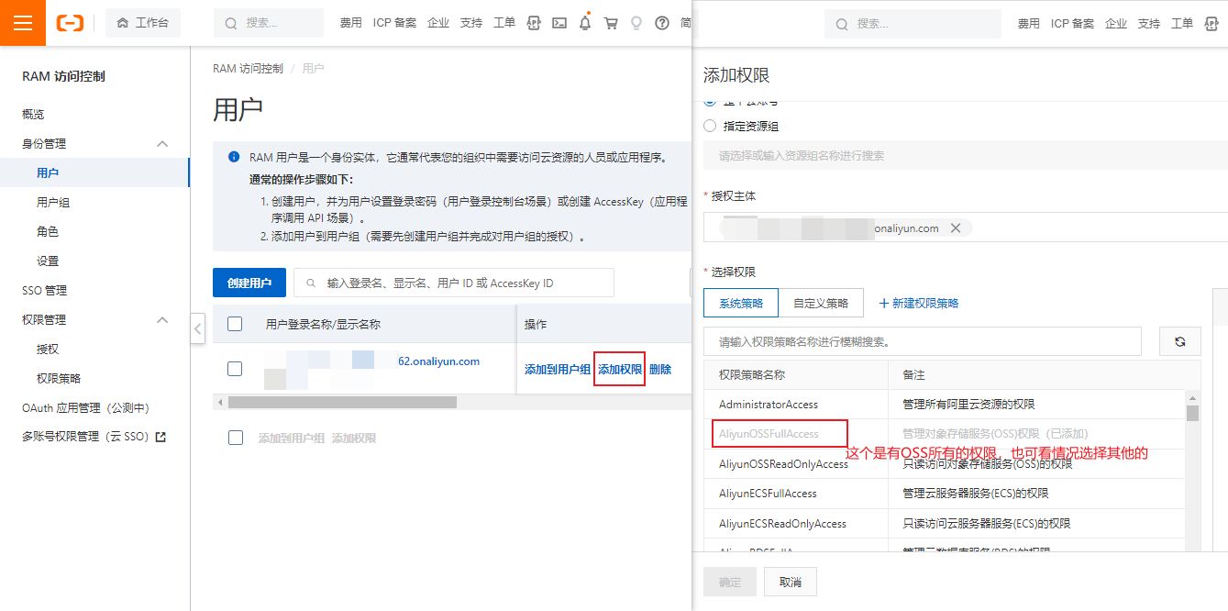Tick the select-all checkbox in the user table header
Viewport: 1228px width, 611px height.
click(x=235, y=324)
